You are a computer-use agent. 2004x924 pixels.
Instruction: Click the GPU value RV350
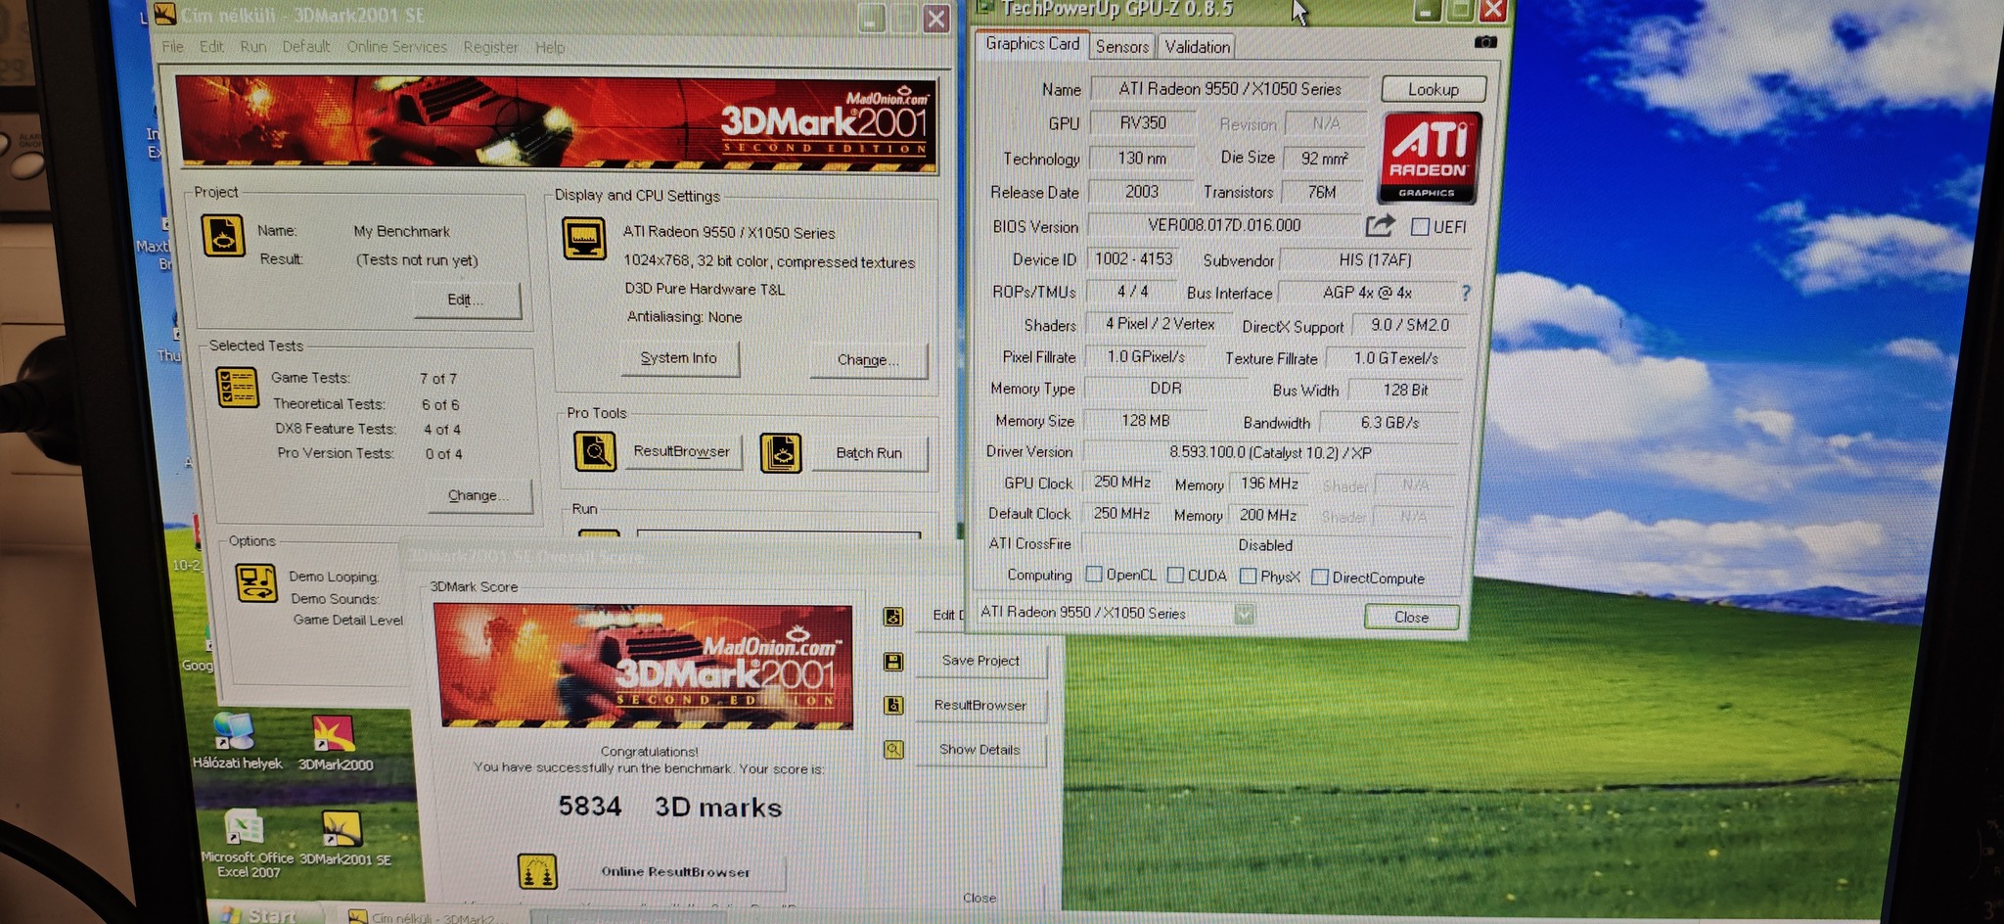pos(1143,123)
